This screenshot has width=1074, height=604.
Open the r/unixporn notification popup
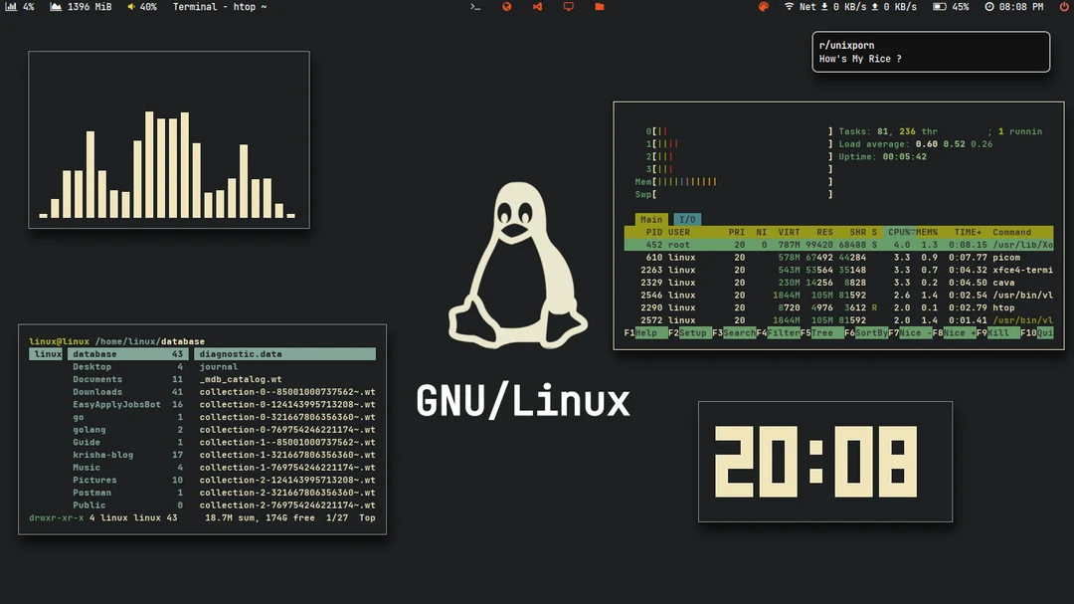pyautogui.click(x=930, y=51)
